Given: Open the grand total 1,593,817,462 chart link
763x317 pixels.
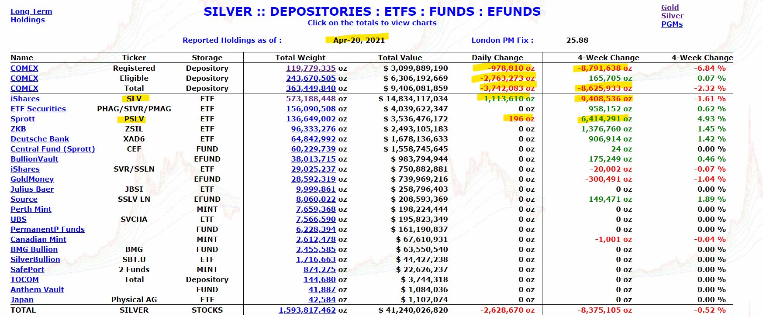Looking at the screenshot, I should coord(307,310).
